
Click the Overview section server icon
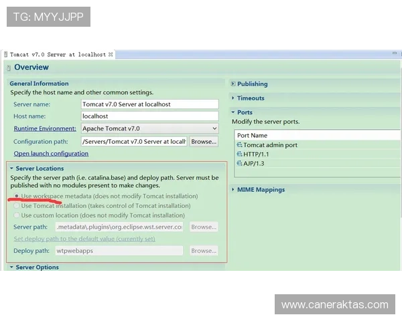(x=9, y=68)
